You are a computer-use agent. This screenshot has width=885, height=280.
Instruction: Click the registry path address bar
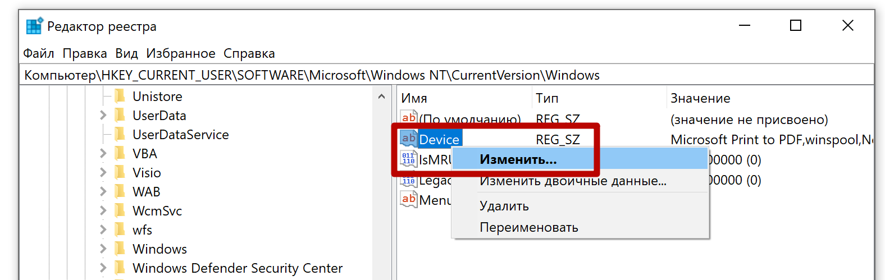446,75
